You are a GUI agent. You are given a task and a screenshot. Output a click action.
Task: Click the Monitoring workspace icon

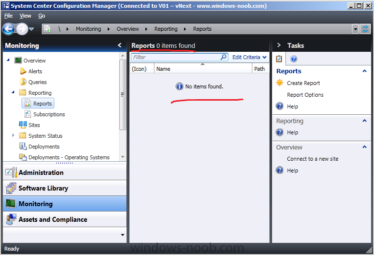pyautogui.click(x=11, y=204)
